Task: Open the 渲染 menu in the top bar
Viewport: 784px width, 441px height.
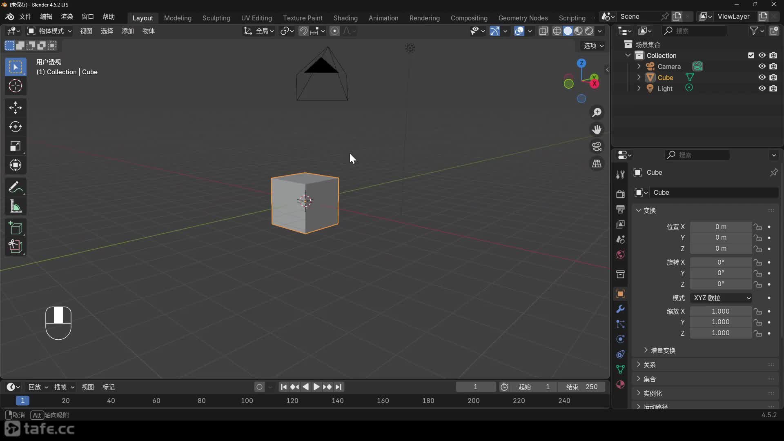Action: click(x=67, y=16)
